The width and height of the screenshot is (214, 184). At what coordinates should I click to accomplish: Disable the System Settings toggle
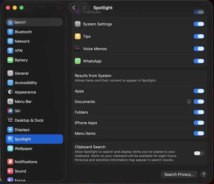click(199, 24)
